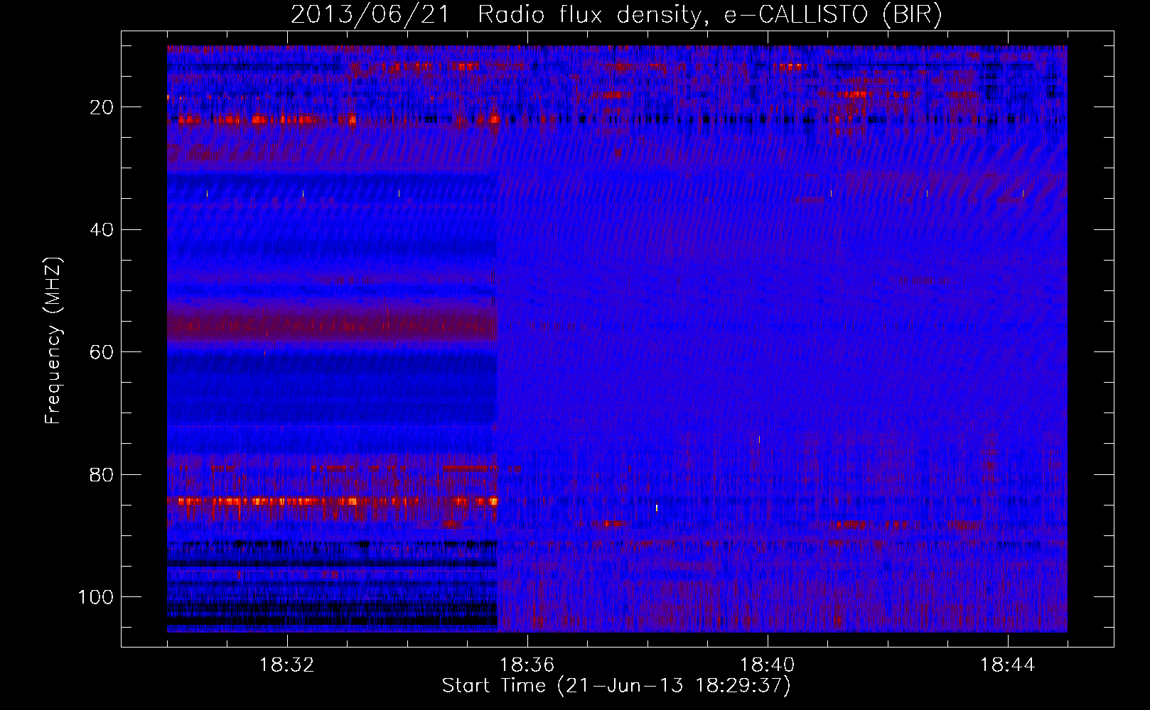This screenshot has height=710, width=1150.
Task: Click the time tick label 18:44
Action: click(1007, 665)
